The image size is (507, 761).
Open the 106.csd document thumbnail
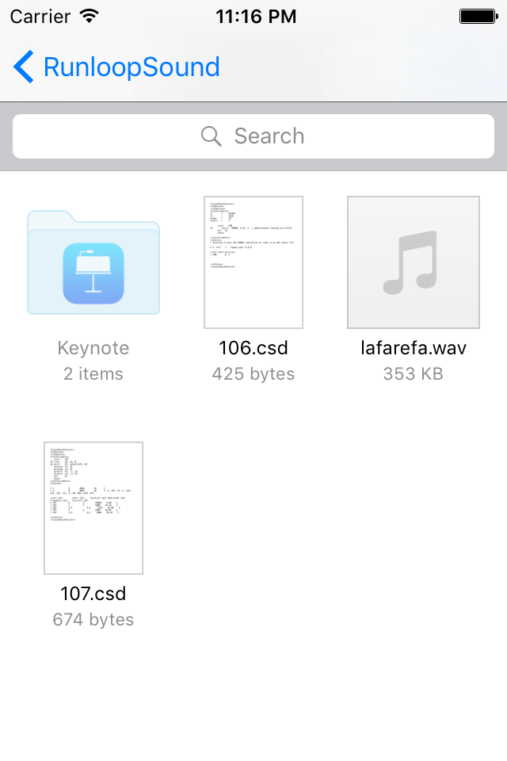pos(253,262)
